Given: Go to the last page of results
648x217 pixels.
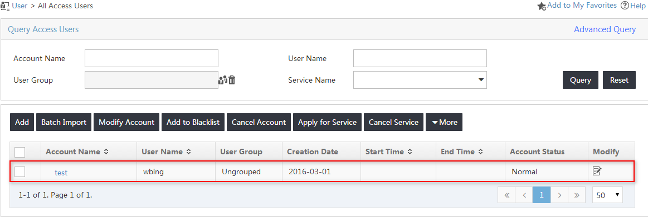Looking at the screenshot, I should (x=577, y=195).
